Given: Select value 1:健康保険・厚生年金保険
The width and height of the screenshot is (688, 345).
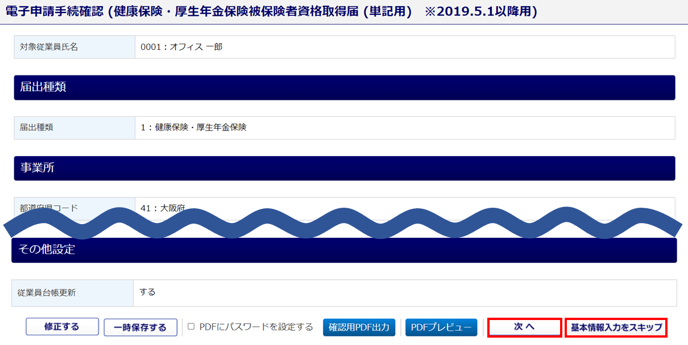Looking at the screenshot, I should 194,128.
